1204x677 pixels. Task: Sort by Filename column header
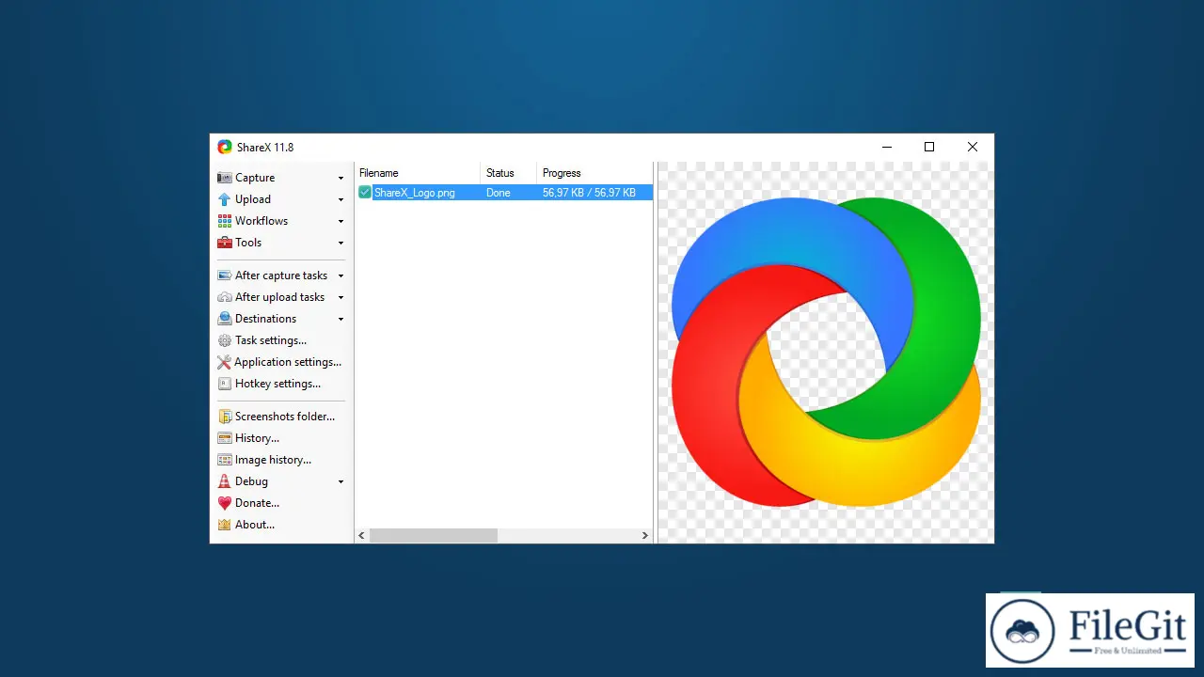(418, 173)
